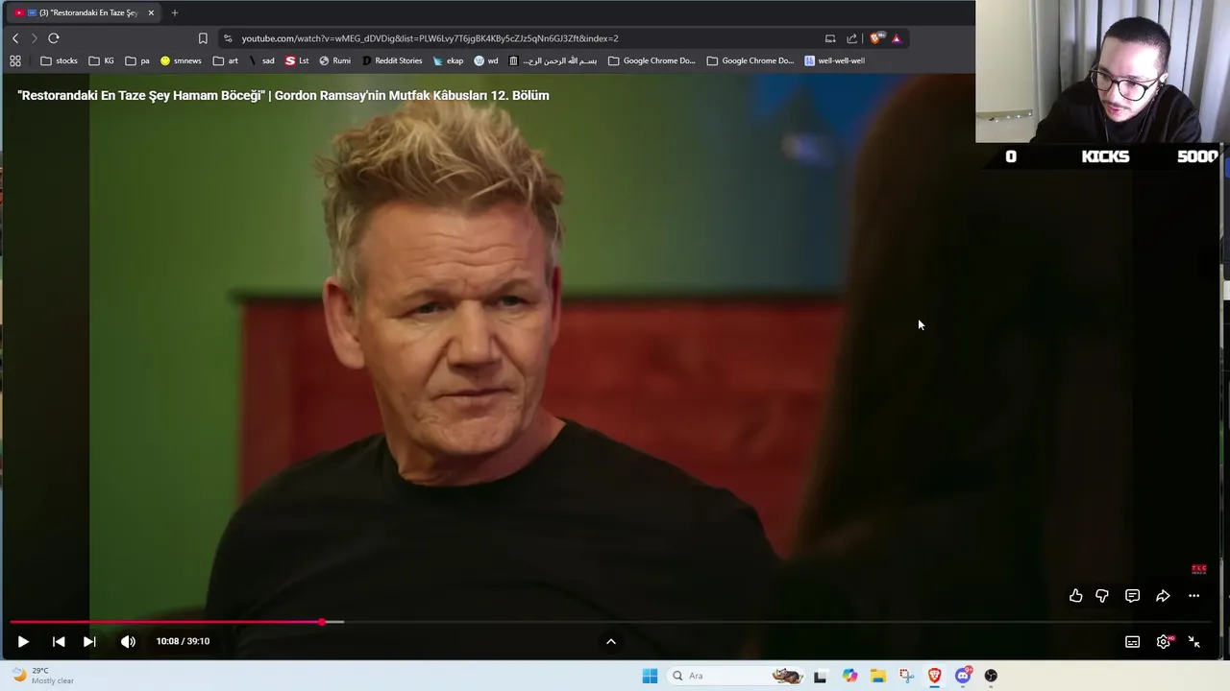This screenshot has width=1230, height=691.
Task: Open the second Google Chrome Do... folder
Action: [x=750, y=60]
